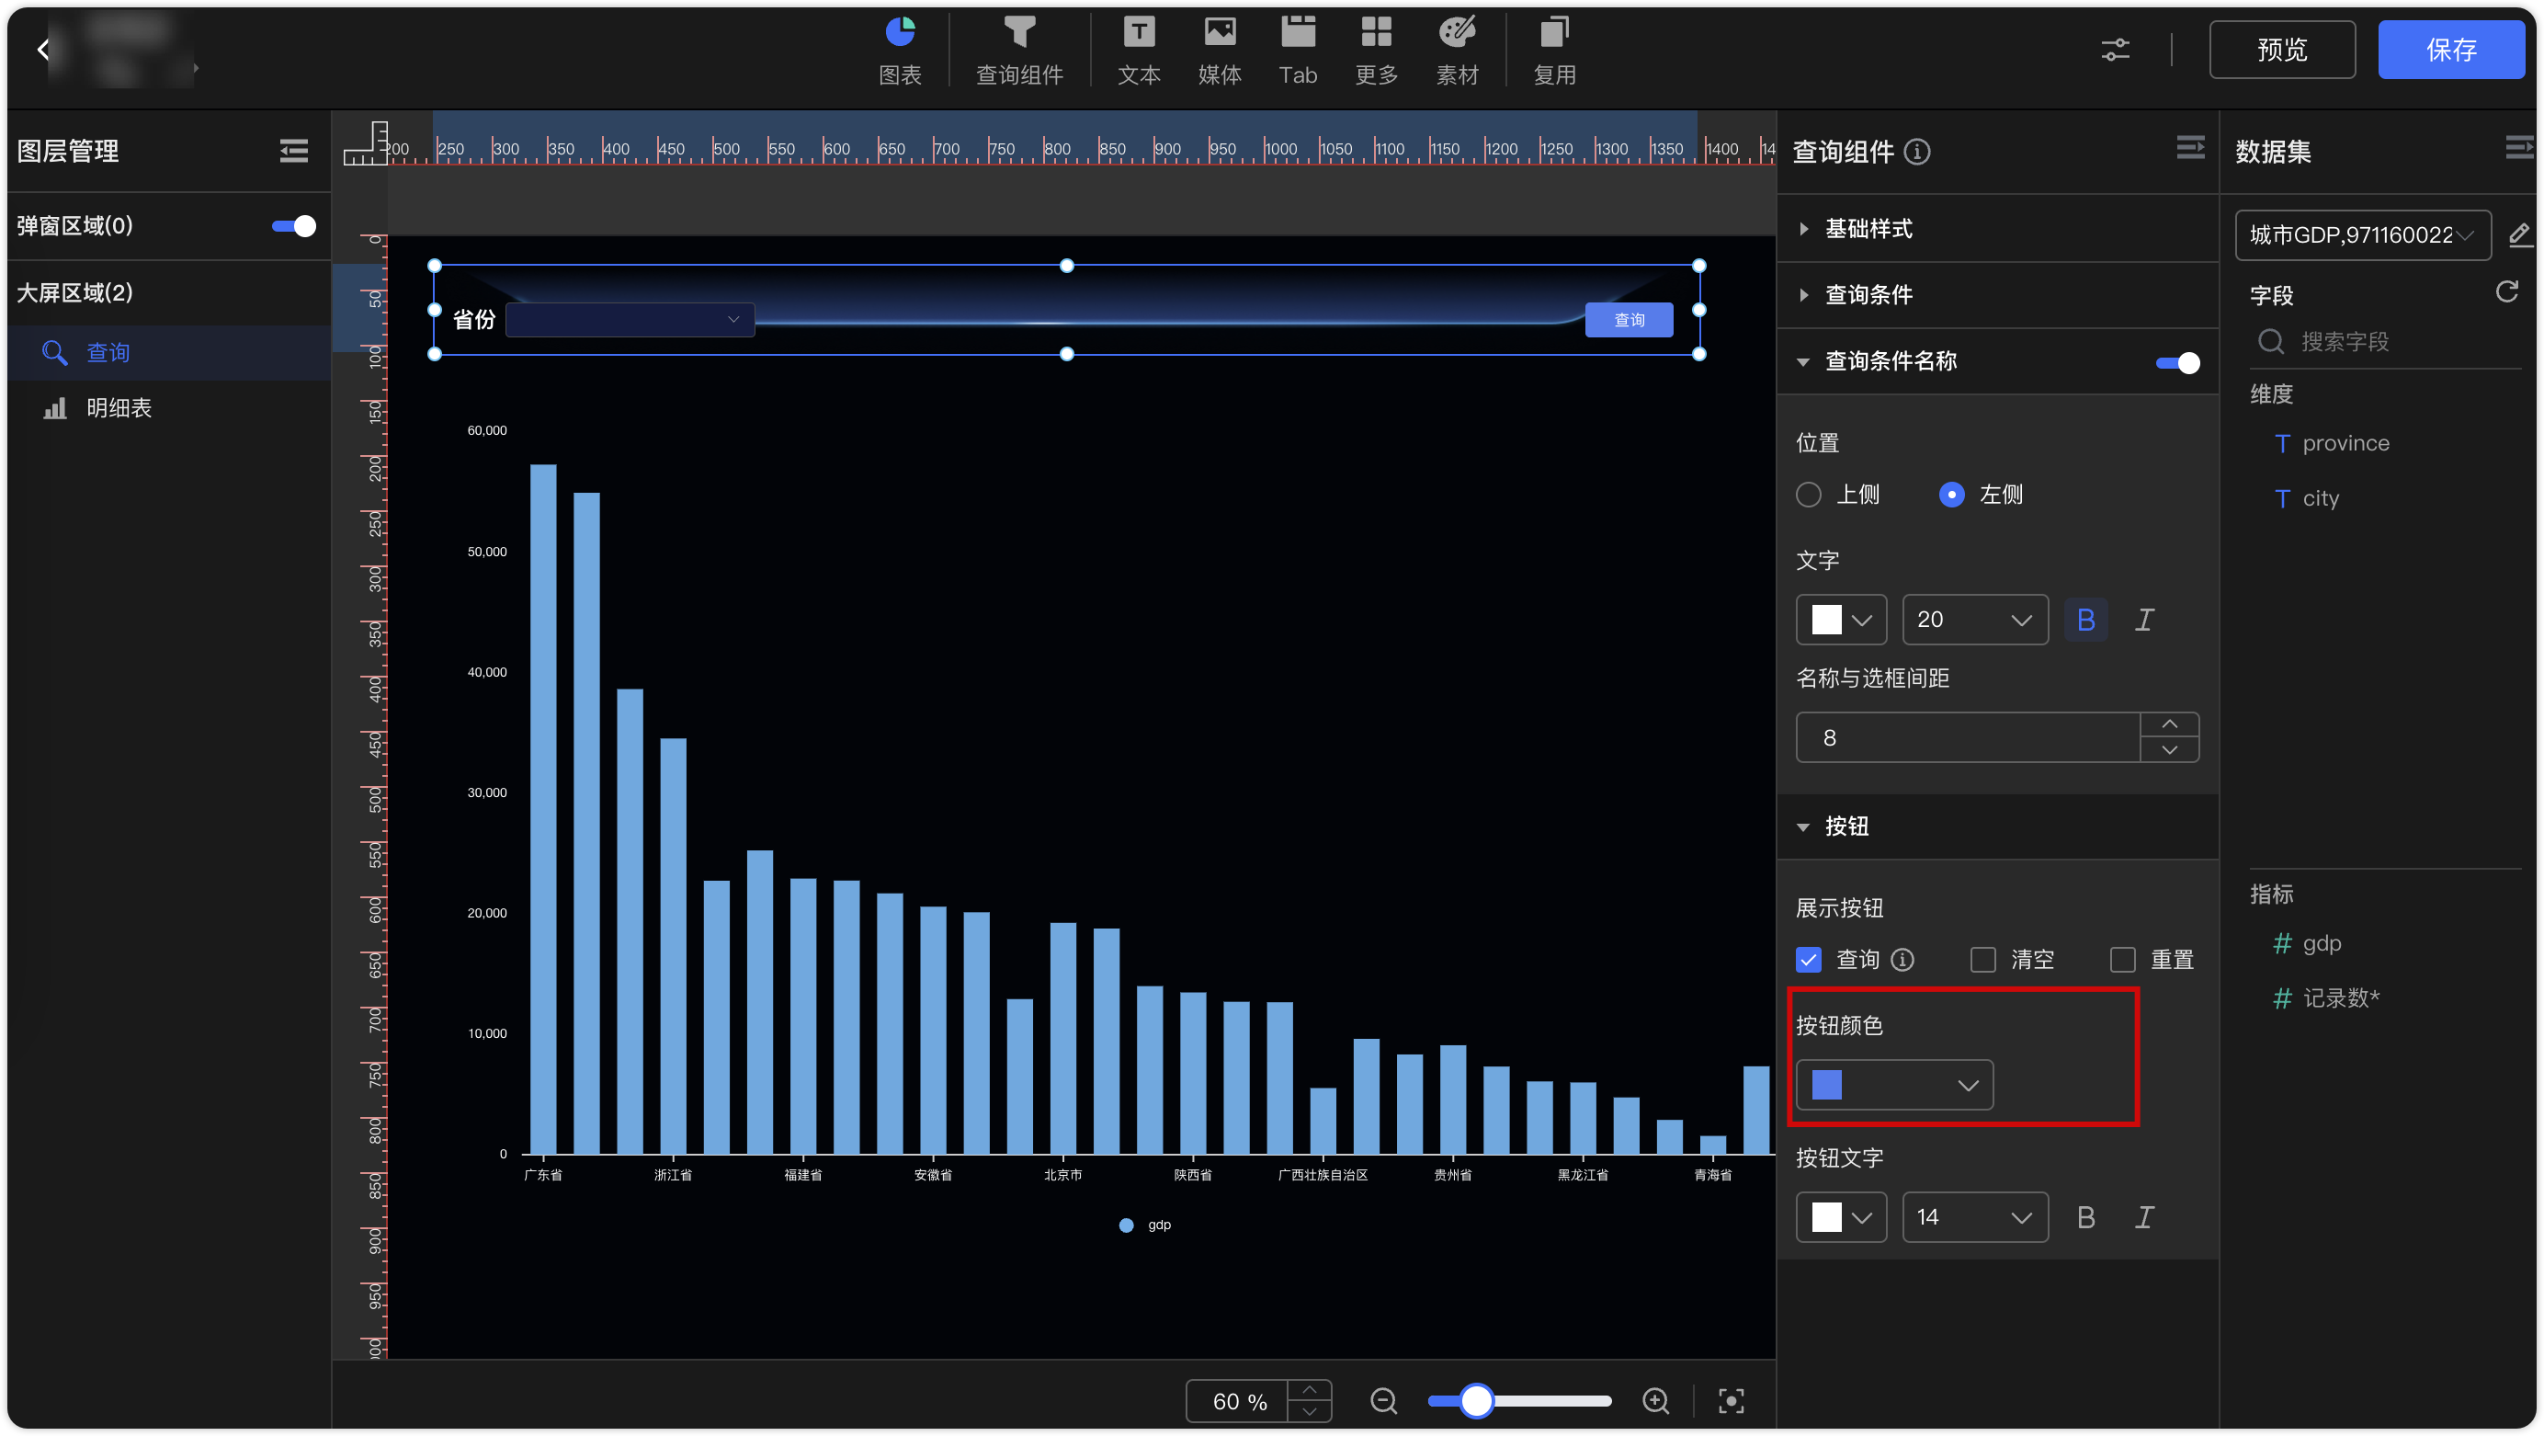Collapse the 查询组件 settings panel

[2189, 148]
